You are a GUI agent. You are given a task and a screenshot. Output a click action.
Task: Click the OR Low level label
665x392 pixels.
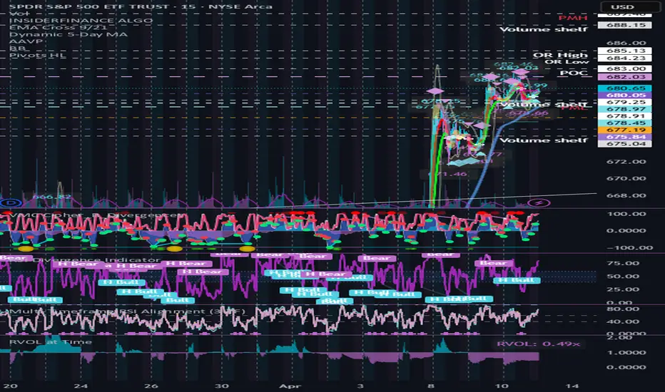point(567,62)
